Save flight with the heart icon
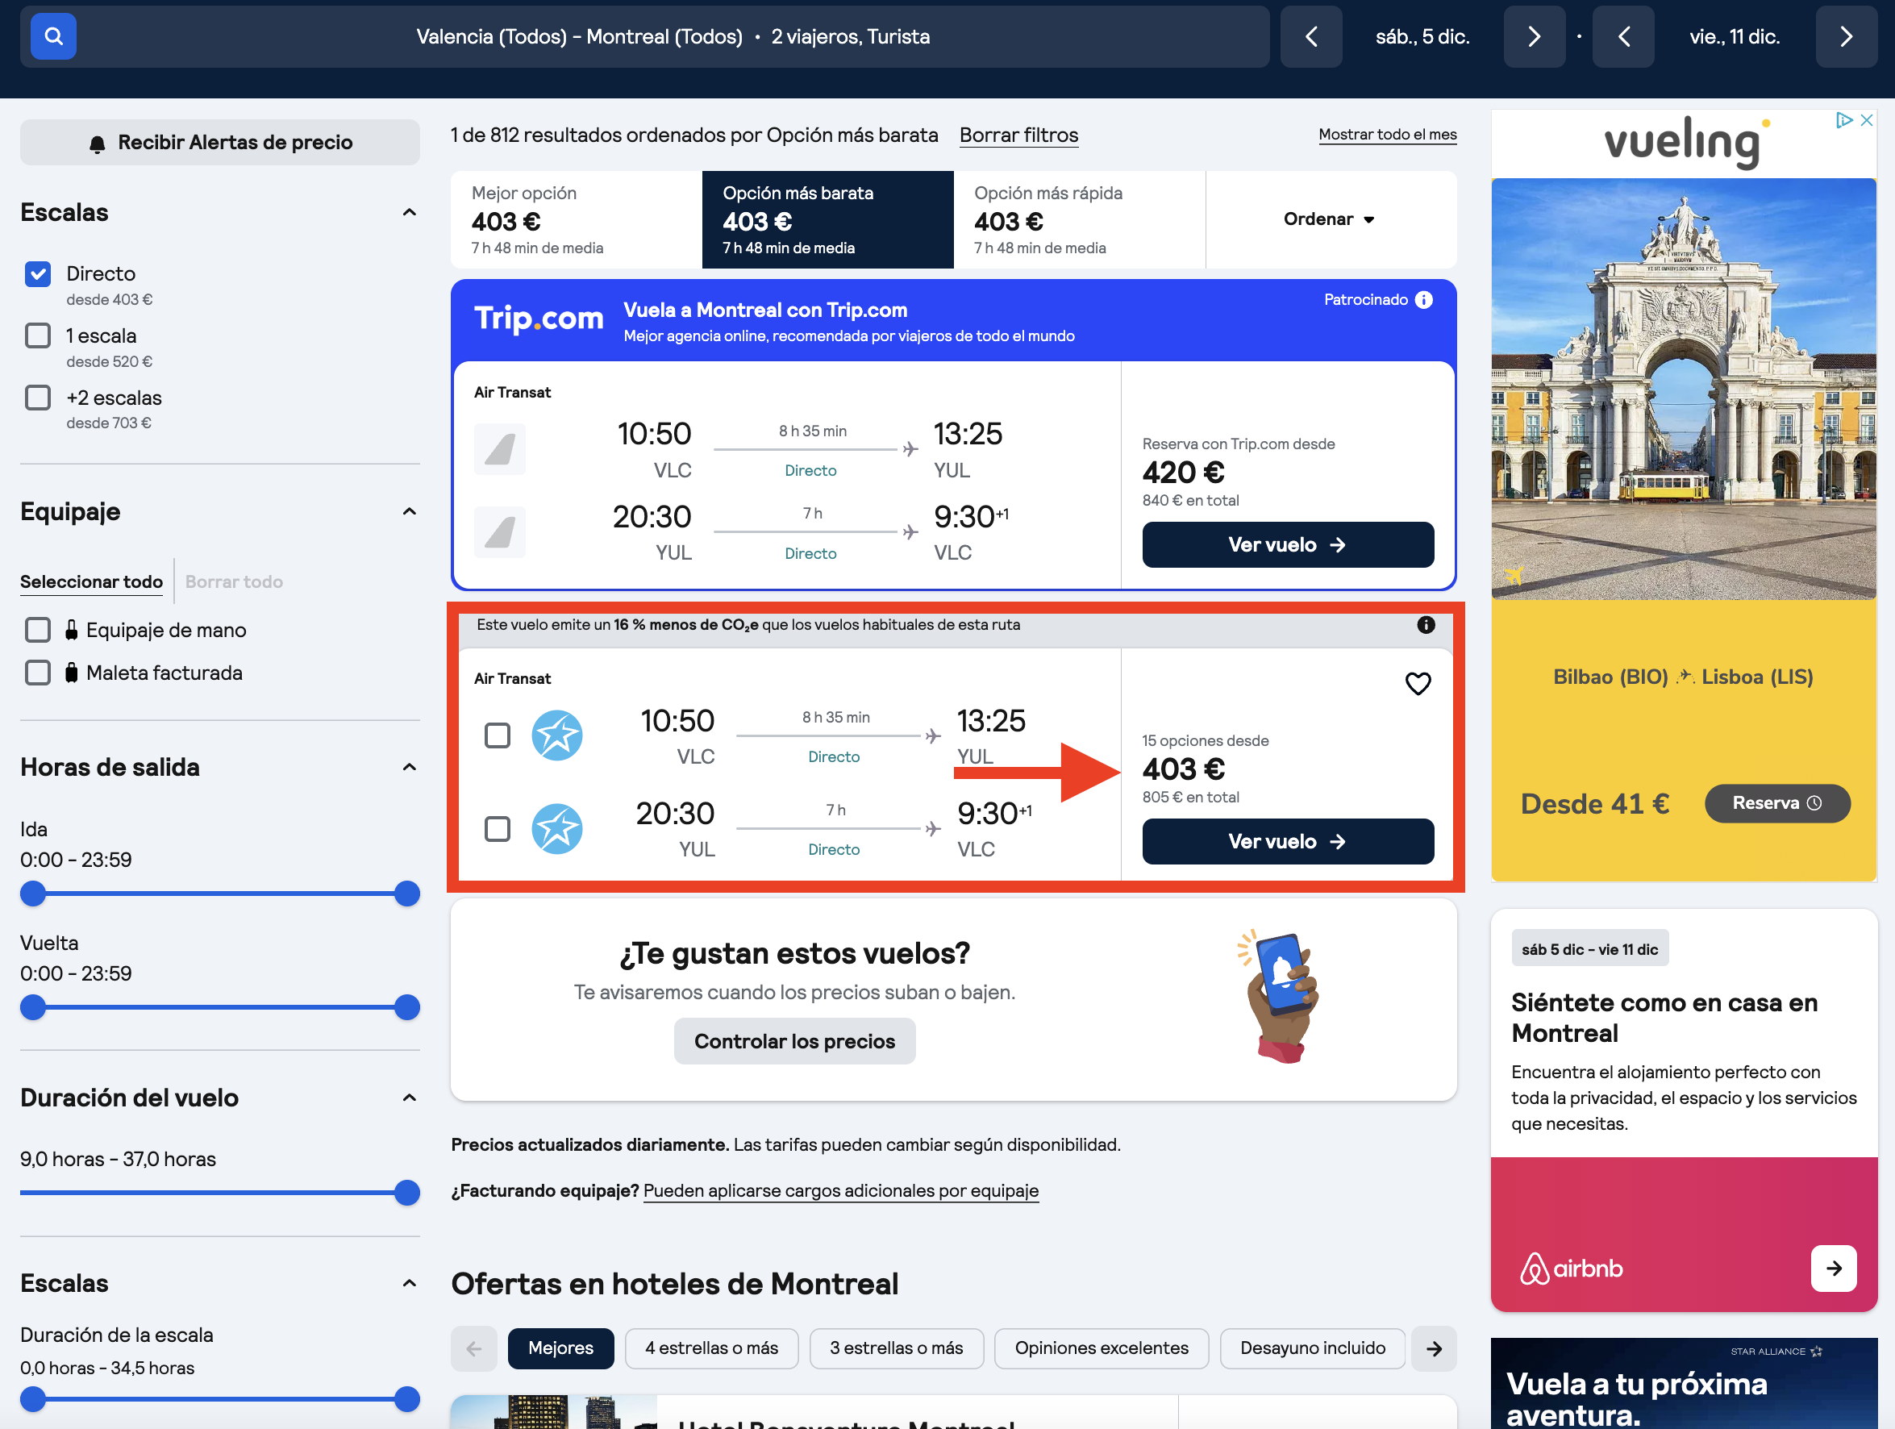 click(x=1418, y=684)
